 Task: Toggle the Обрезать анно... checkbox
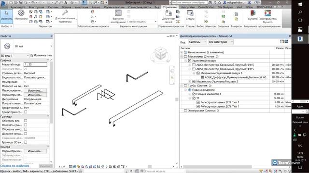click(26, 129)
